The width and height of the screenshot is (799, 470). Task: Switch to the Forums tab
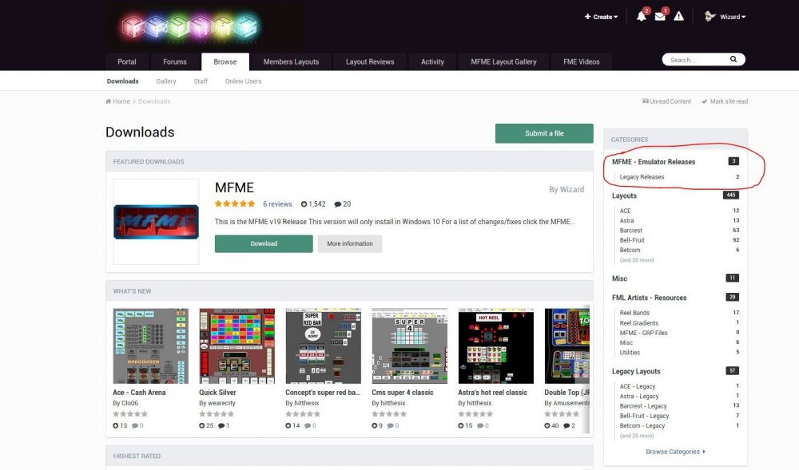click(x=174, y=61)
